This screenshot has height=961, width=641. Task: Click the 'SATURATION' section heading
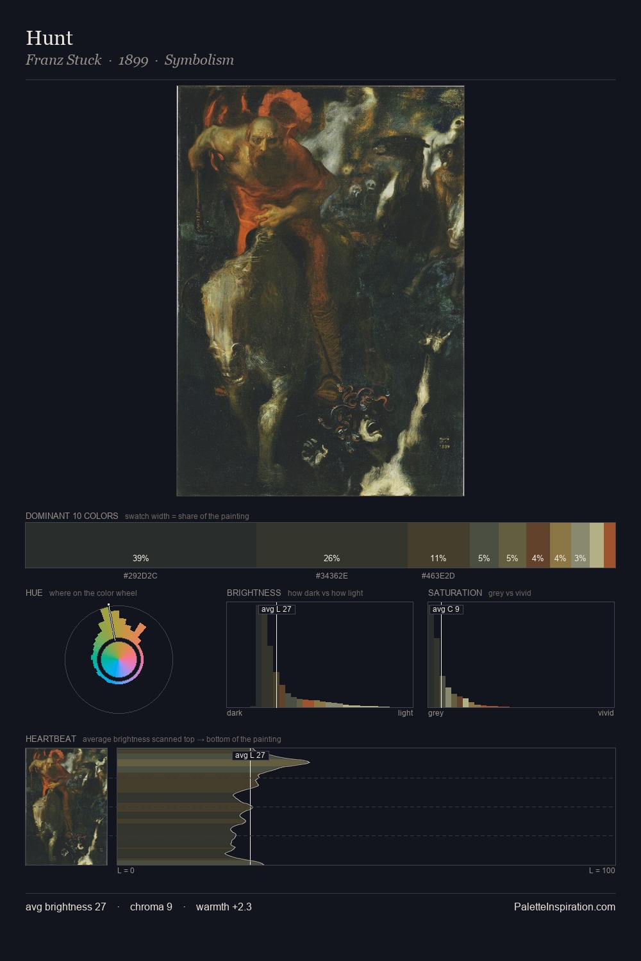pos(455,593)
